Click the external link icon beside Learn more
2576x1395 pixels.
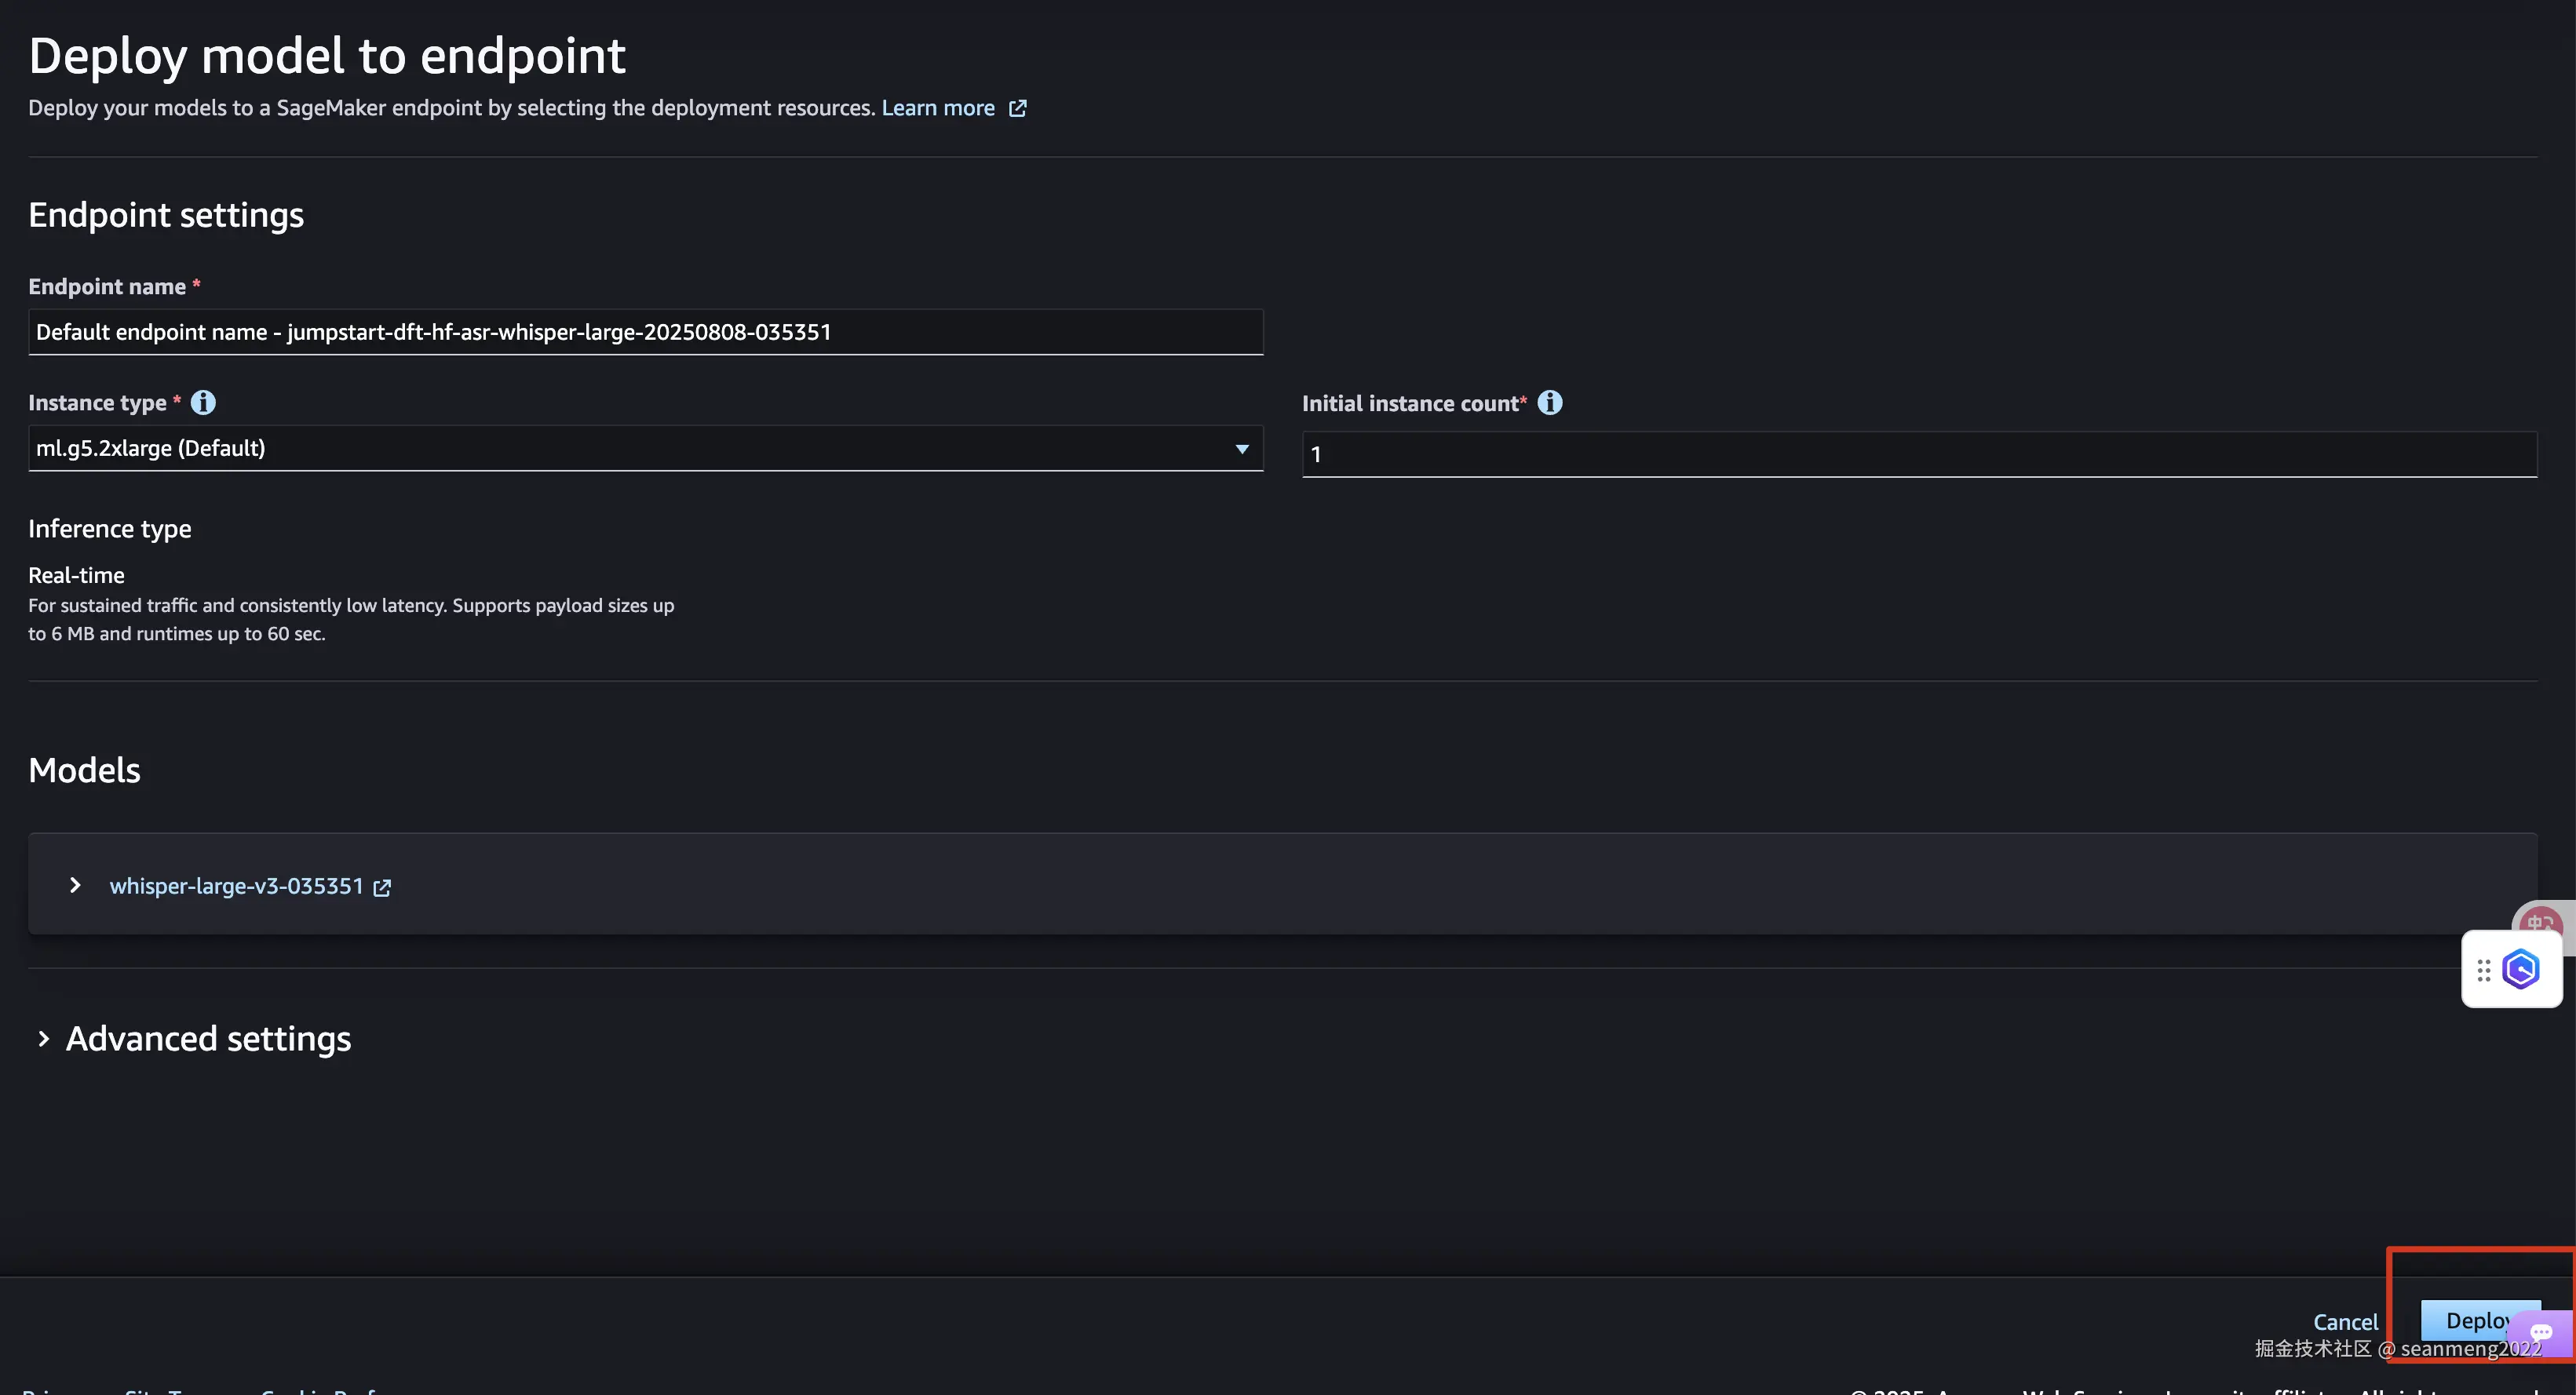(x=1017, y=108)
